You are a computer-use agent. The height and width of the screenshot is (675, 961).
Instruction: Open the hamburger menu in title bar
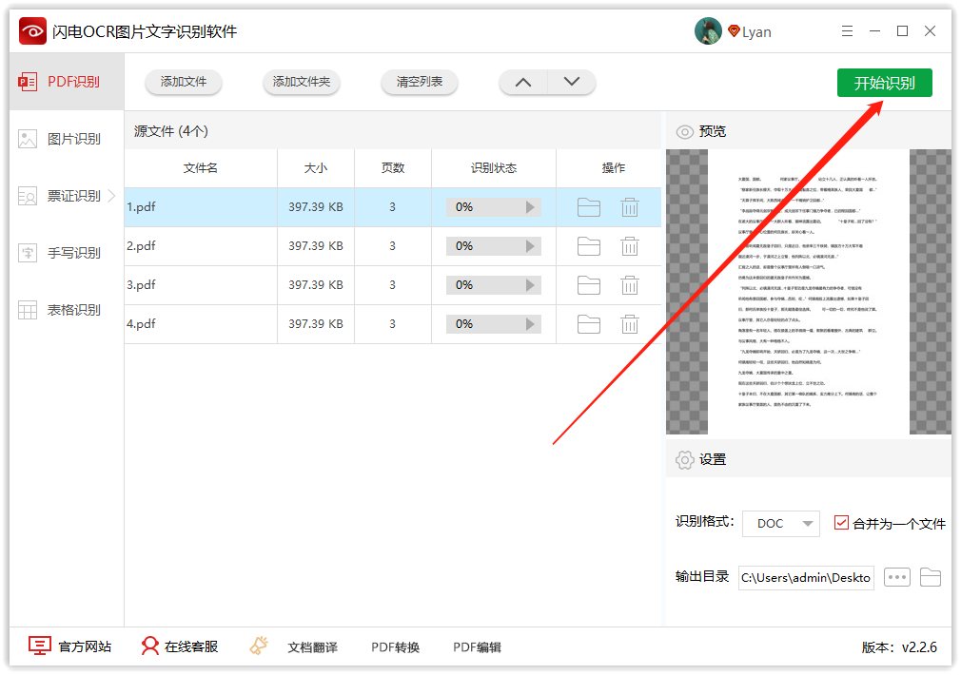(x=847, y=31)
